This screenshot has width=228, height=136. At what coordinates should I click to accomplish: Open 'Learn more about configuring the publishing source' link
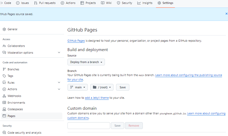189,75
